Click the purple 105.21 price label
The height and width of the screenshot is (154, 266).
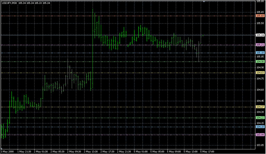coord(260,45)
